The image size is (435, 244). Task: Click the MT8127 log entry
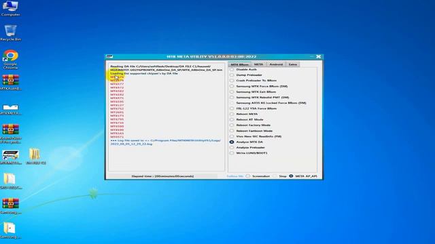click(117, 105)
